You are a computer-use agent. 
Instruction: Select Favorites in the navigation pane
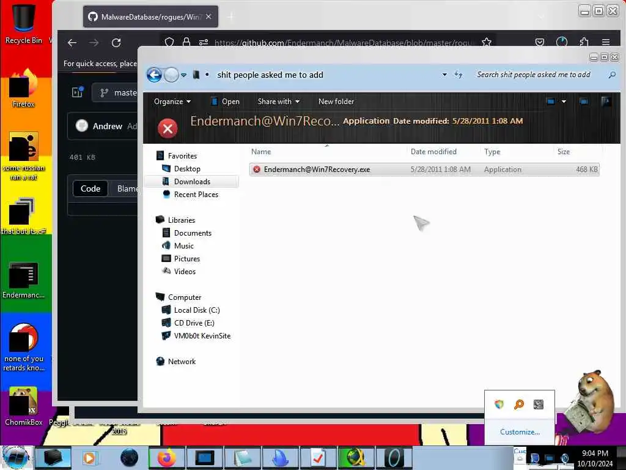[182, 156]
